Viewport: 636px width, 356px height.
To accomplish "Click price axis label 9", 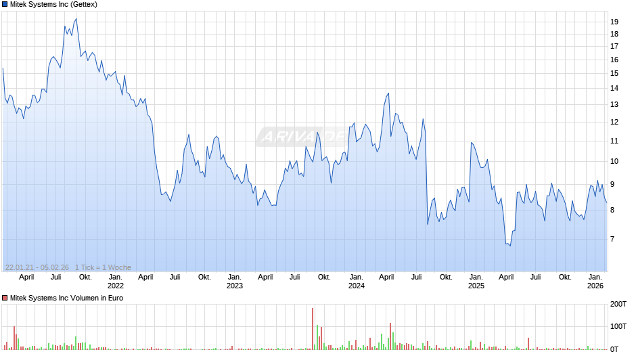I will (612, 184).
